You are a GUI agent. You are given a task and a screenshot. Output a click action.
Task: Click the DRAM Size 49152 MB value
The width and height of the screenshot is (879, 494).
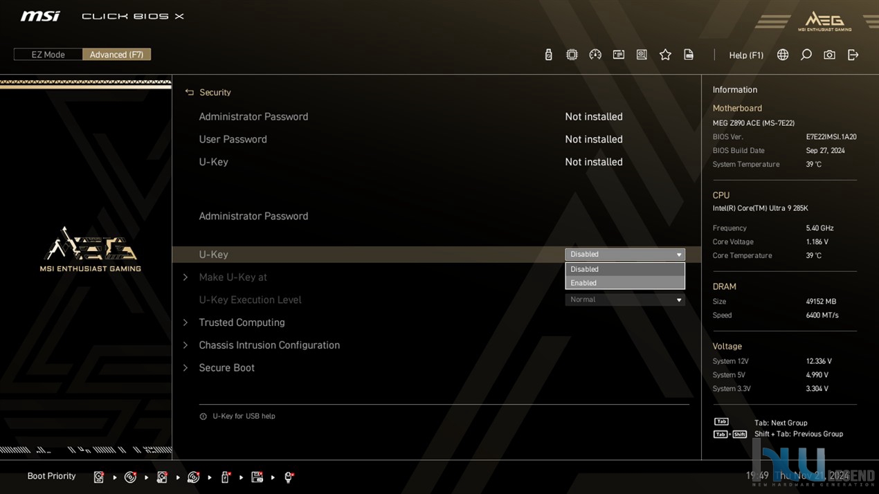tap(821, 302)
